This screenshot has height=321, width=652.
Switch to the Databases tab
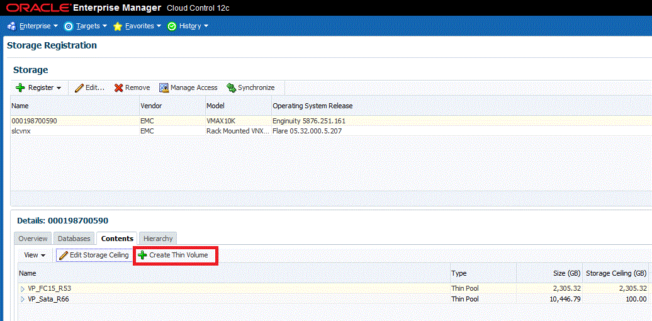click(74, 239)
